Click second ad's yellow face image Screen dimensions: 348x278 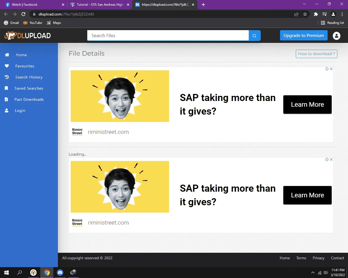120,187
